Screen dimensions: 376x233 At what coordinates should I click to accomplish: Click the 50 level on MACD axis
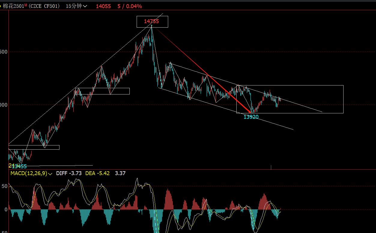[x=5, y=186]
